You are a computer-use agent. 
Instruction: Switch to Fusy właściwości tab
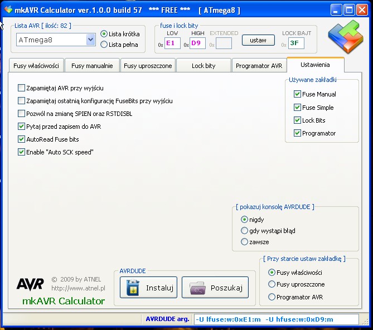click(36, 65)
